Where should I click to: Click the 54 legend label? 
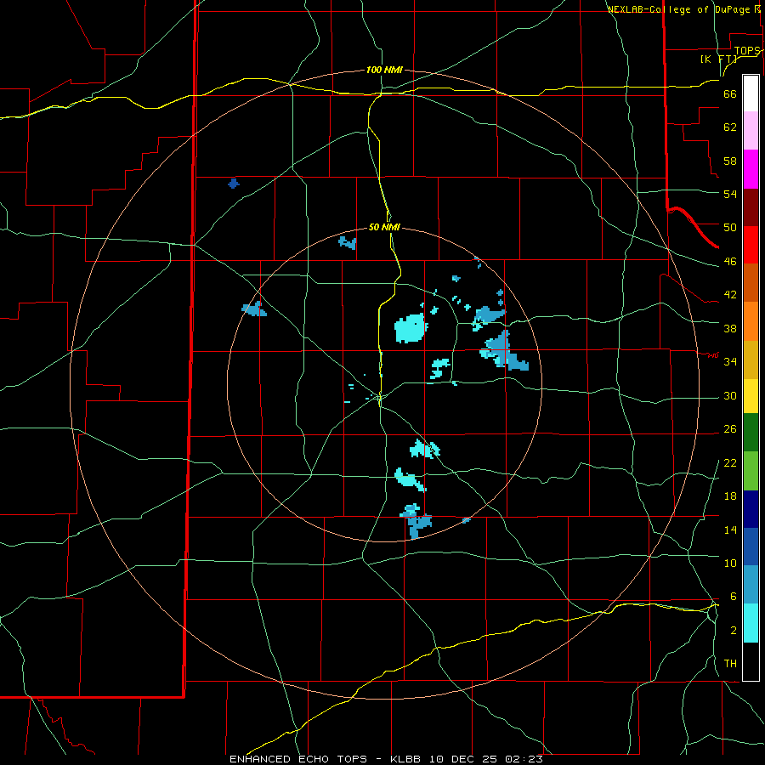pos(730,194)
